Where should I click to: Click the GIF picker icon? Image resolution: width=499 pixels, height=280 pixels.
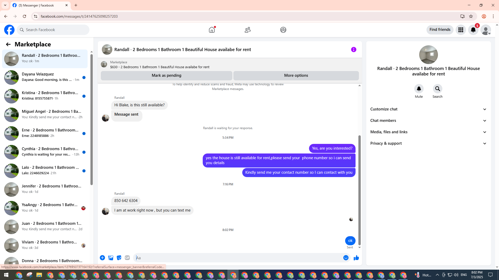point(127,258)
